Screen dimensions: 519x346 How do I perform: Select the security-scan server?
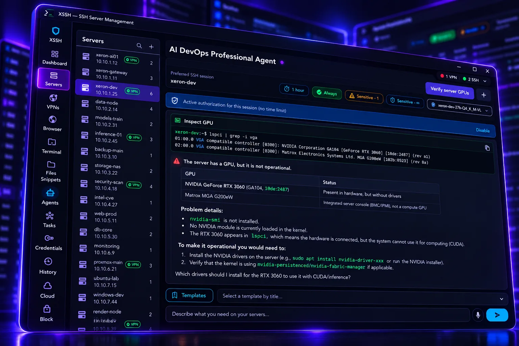[117, 185]
